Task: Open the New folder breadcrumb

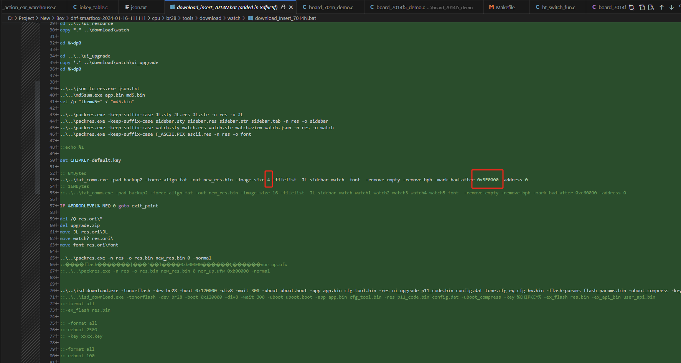Action: pyautogui.click(x=45, y=18)
